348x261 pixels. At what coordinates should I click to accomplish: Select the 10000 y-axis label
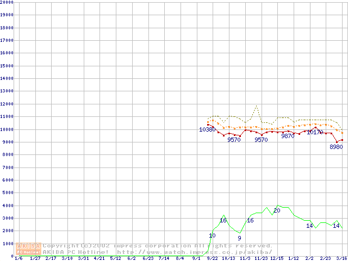pyautogui.click(x=7, y=129)
